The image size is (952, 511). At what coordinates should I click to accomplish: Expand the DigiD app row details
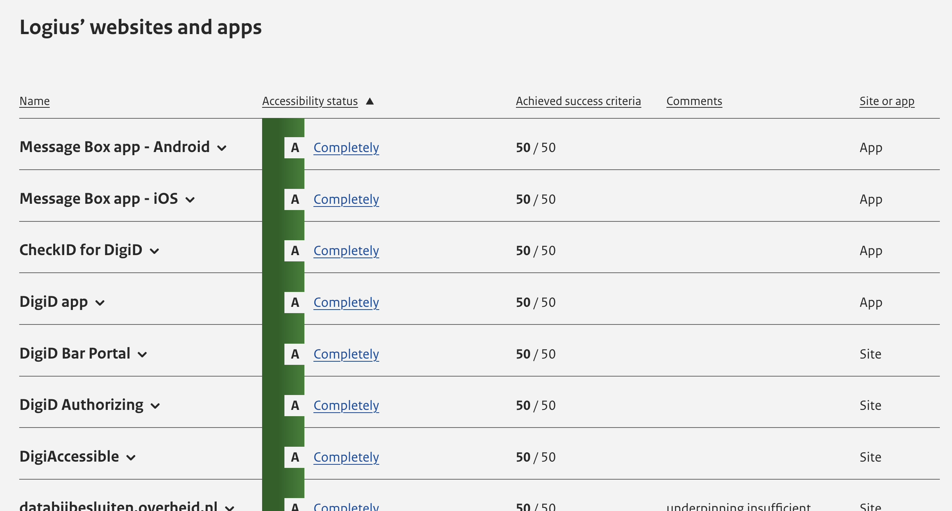(x=100, y=303)
